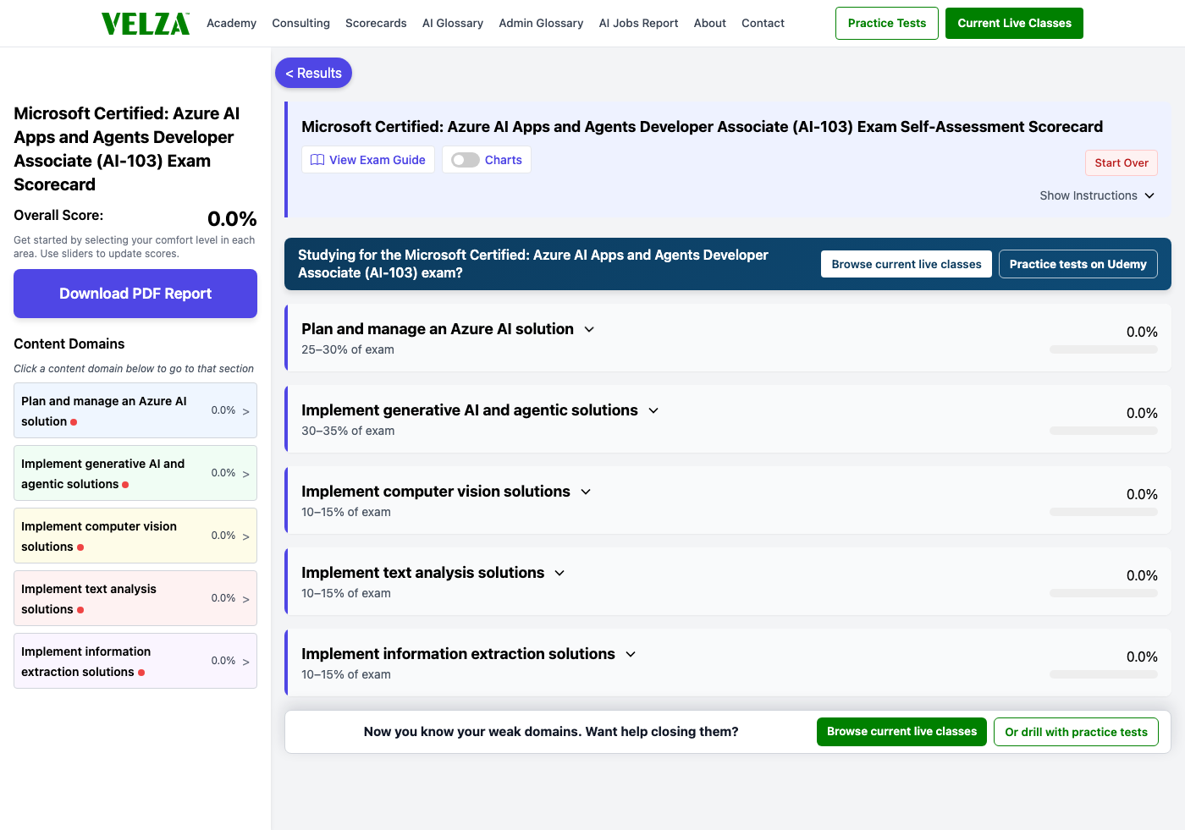This screenshot has width=1185, height=830.
Task: Open the About page link
Action: 709,23
